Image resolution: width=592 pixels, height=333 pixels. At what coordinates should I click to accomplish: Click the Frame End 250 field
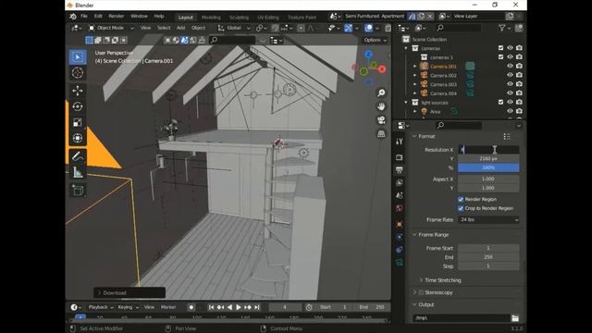pos(488,257)
